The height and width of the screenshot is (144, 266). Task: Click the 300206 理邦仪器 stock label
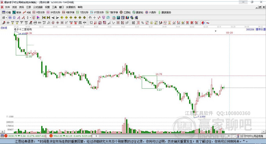256,29
